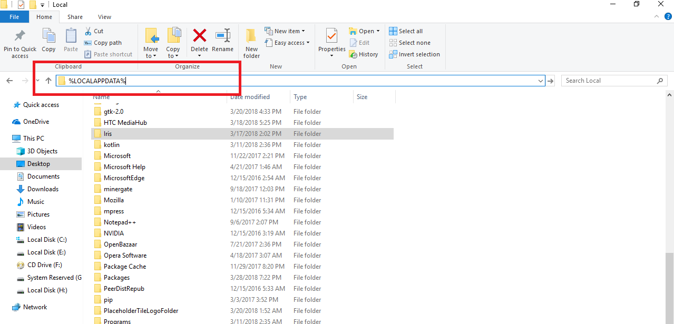Click the History ribbon button
Screen dimensions: 674x324
coord(364,54)
